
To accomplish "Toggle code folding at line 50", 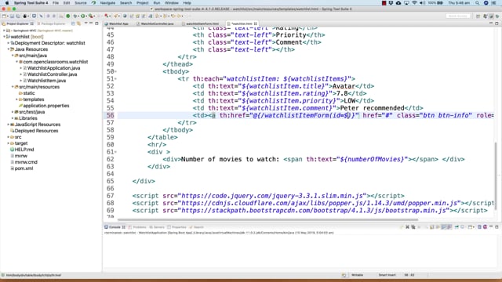I will click(x=115, y=71).
